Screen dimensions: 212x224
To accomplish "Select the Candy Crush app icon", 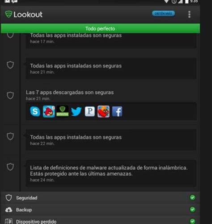I will coord(103,111).
